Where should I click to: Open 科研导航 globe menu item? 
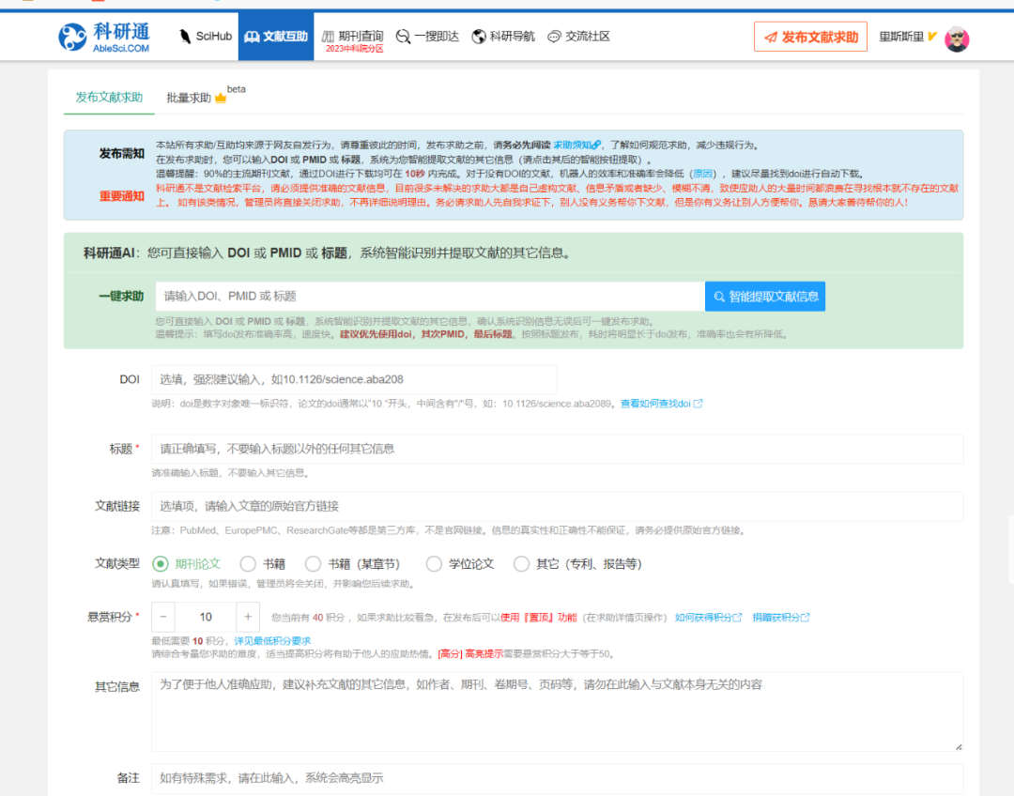click(x=502, y=37)
